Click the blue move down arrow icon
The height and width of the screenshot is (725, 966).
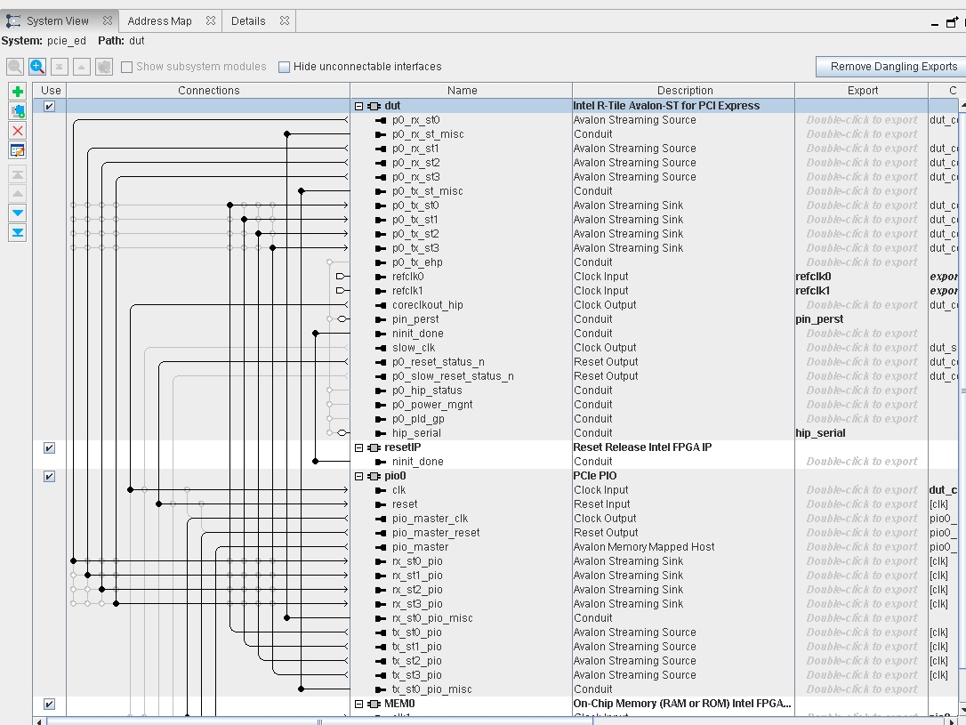[x=18, y=213]
